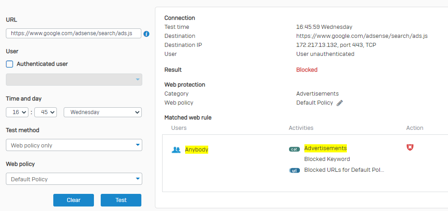
Task: Click the Anybody users group icon
Action: point(176,150)
